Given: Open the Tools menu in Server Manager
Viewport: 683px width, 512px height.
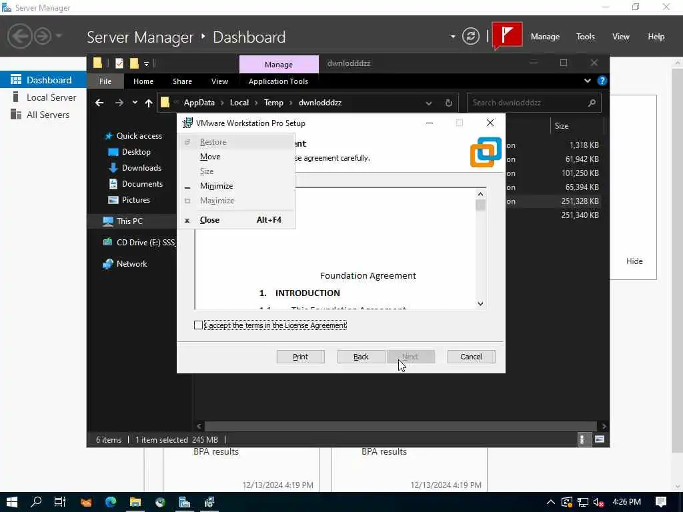Looking at the screenshot, I should (586, 37).
